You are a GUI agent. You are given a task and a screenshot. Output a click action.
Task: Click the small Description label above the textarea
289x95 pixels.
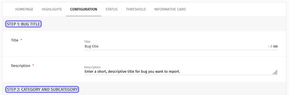[92, 67]
